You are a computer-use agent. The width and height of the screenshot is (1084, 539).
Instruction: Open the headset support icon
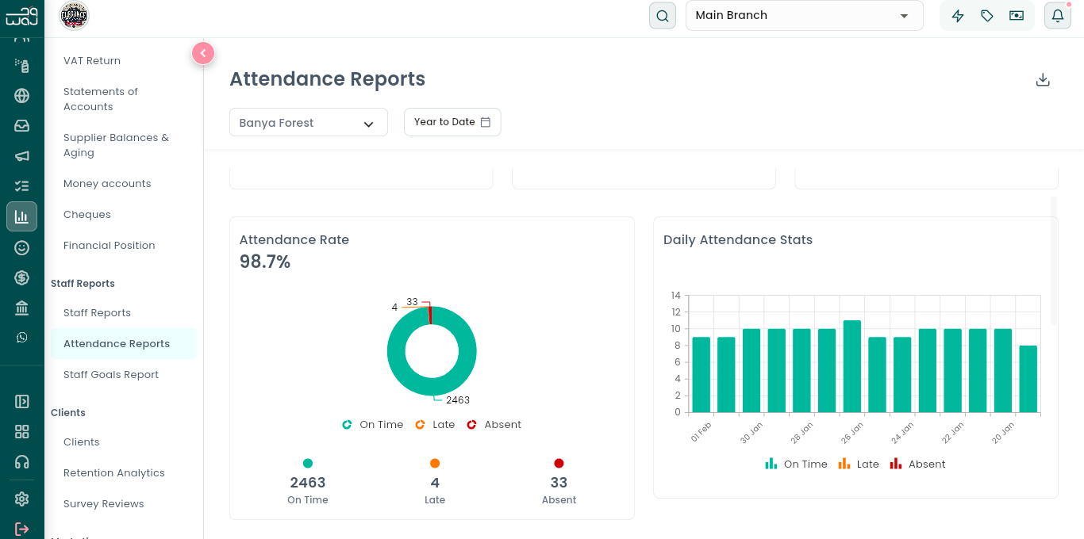[22, 462]
